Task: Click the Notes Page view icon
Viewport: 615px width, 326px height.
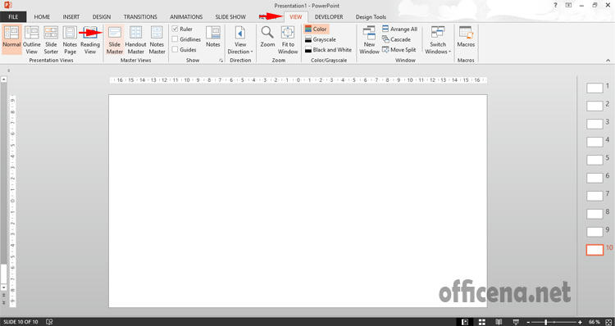Action: tap(71, 33)
